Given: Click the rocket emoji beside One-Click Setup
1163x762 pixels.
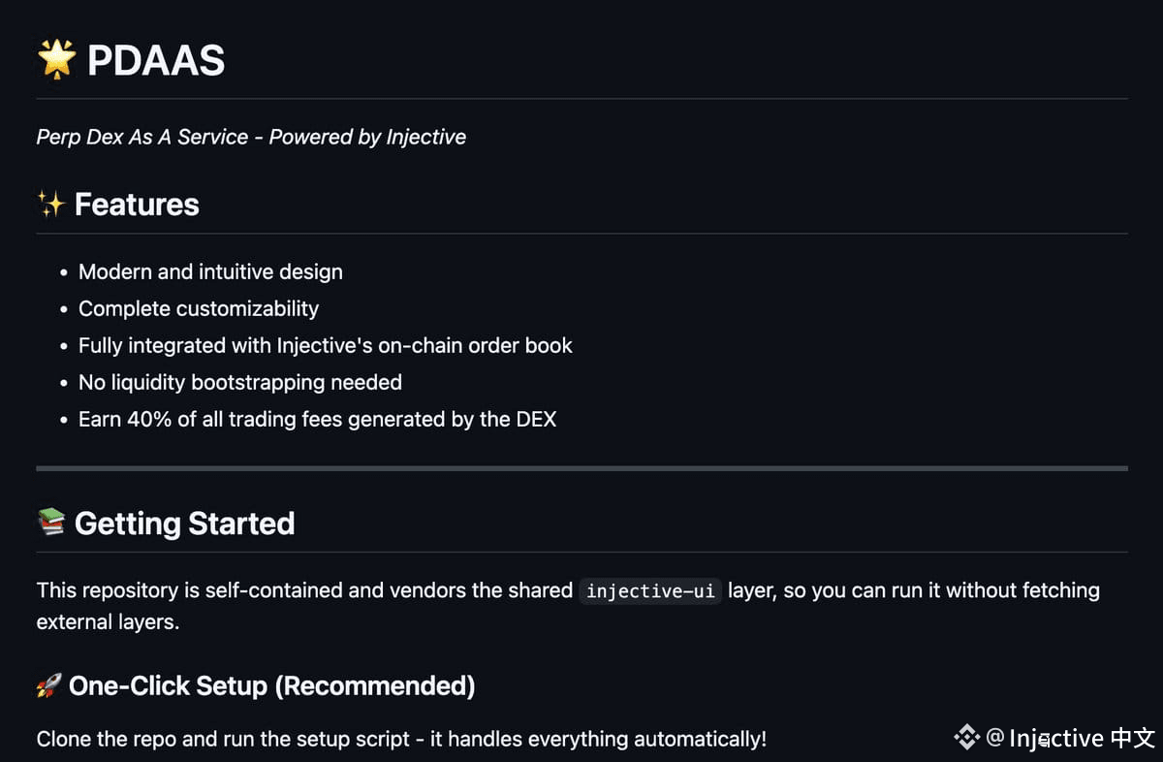Looking at the screenshot, I should [48, 686].
